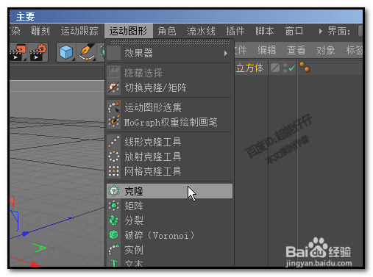
Task: Open the 界面 layout dropdown box
Action: pos(360,31)
